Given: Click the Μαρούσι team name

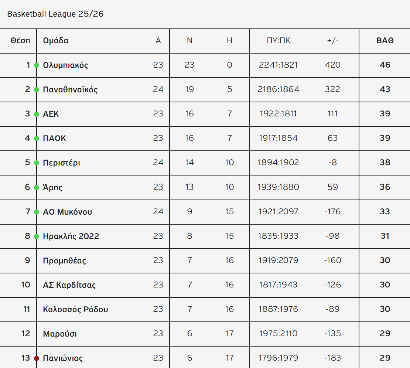Looking at the screenshot, I should 60,334.
